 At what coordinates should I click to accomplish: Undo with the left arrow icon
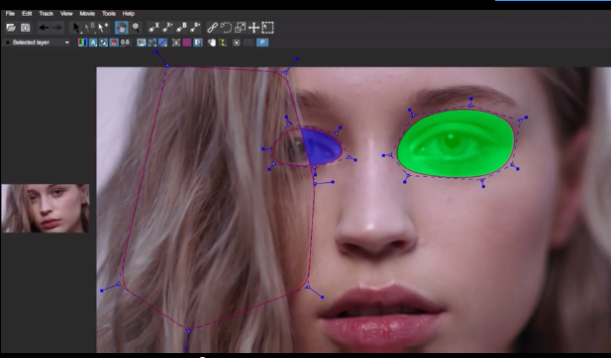pyautogui.click(x=44, y=28)
